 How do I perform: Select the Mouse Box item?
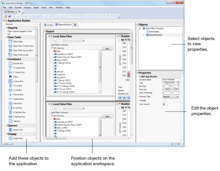pyautogui.click(x=10, y=95)
